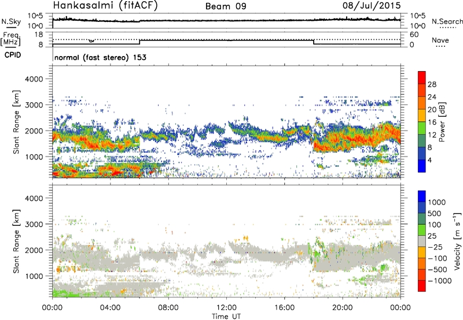This screenshot has width=463, height=320.
Task: Click the 'Velocity [m s-1]' colorbar label
Action: pyautogui.click(x=457, y=241)
